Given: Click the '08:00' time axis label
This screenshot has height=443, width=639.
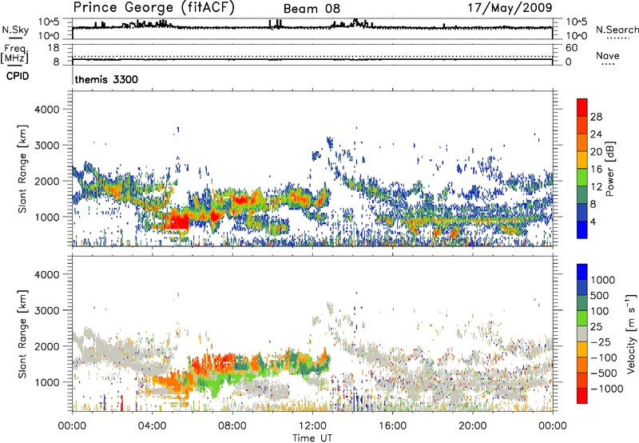Looking at the screenshot, I should click(232, 426).
